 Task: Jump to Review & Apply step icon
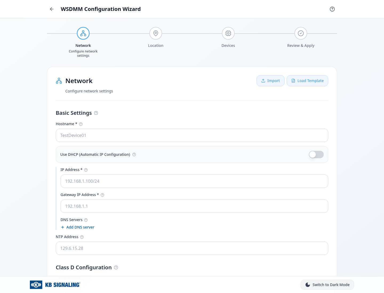[x=301, y=33]
